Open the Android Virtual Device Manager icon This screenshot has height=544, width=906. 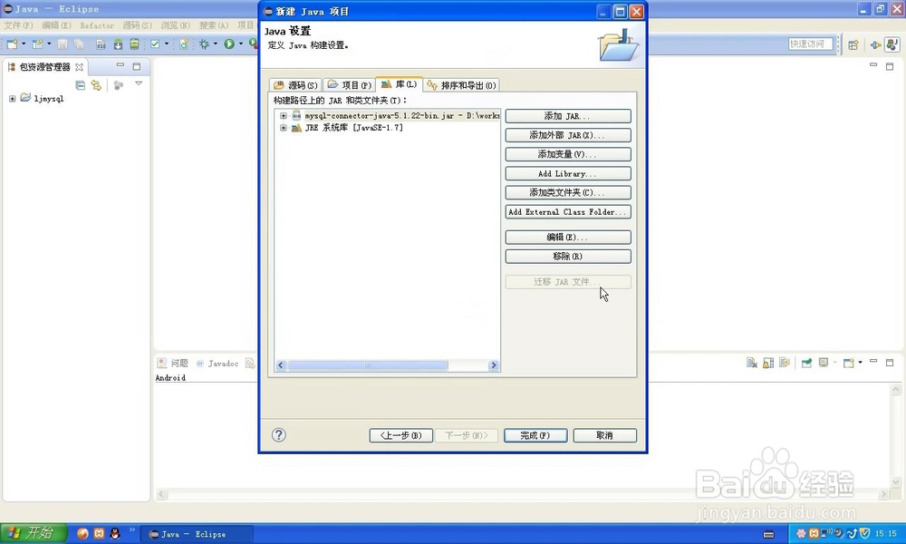tap(134, 44)
